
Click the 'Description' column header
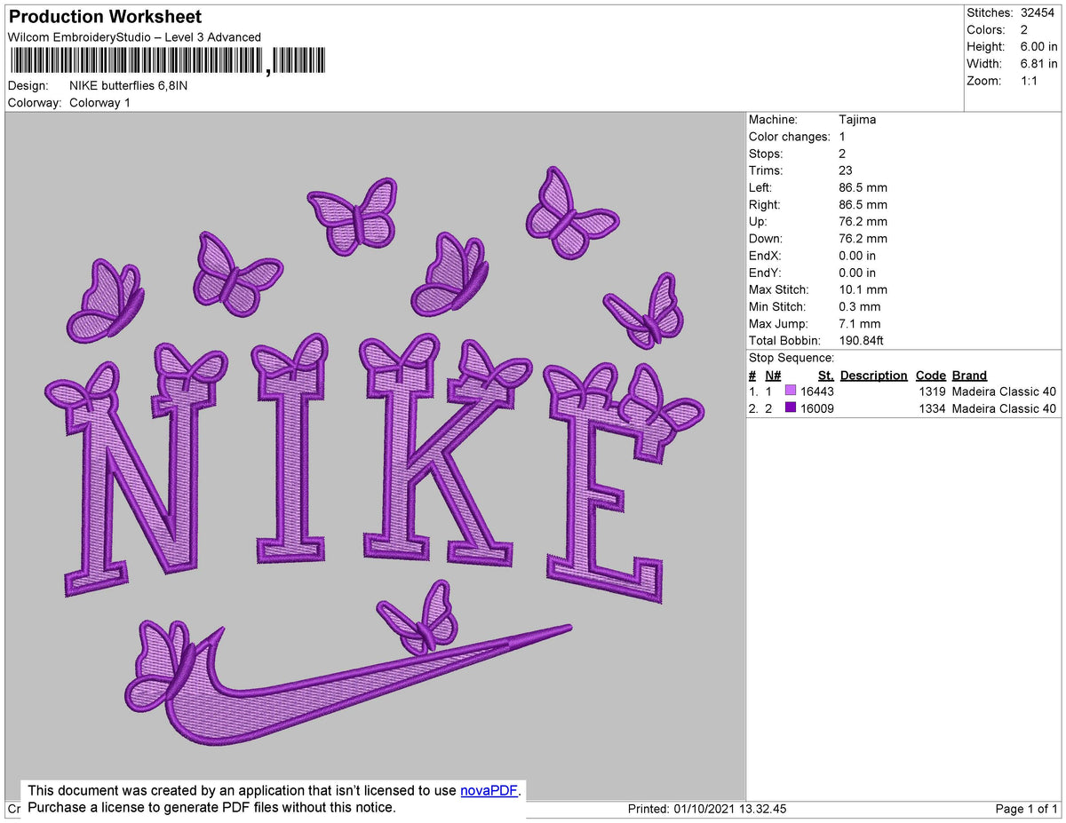tap(874, 376)
